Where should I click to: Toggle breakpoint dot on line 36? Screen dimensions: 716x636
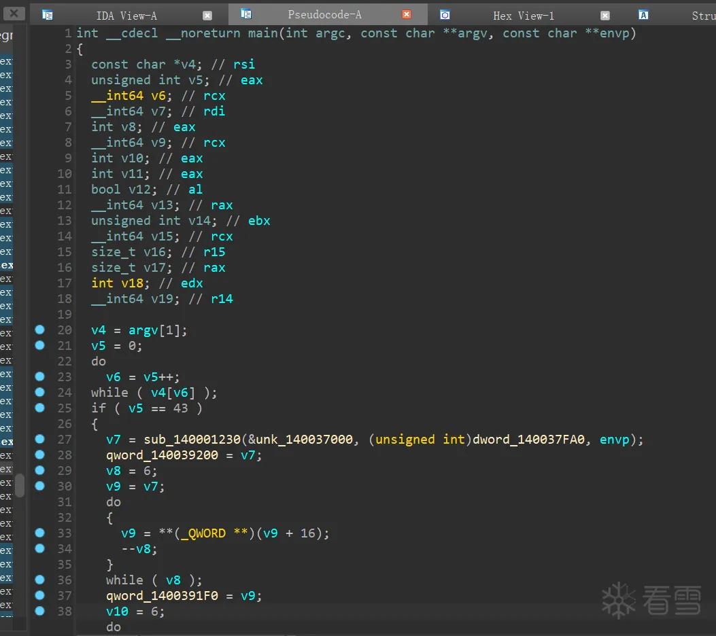click(x=39, y=580)
